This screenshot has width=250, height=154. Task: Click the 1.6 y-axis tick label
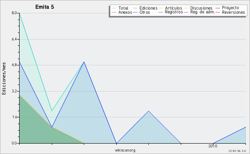click(14, 117)
